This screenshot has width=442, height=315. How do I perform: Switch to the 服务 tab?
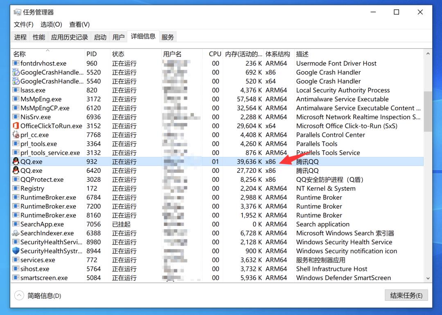[x=167, y=37]
